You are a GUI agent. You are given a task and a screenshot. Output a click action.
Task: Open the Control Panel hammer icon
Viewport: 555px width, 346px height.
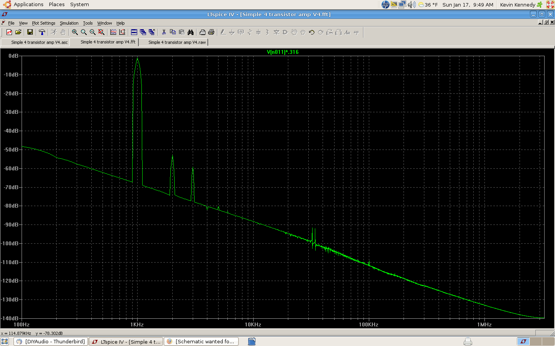coord(42,32)
